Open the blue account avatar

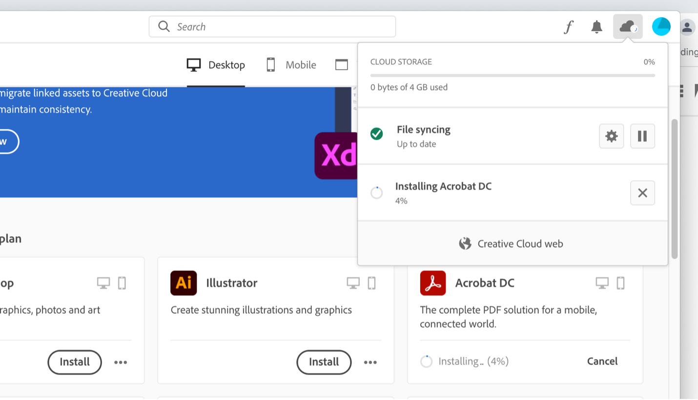pos(661,26)
